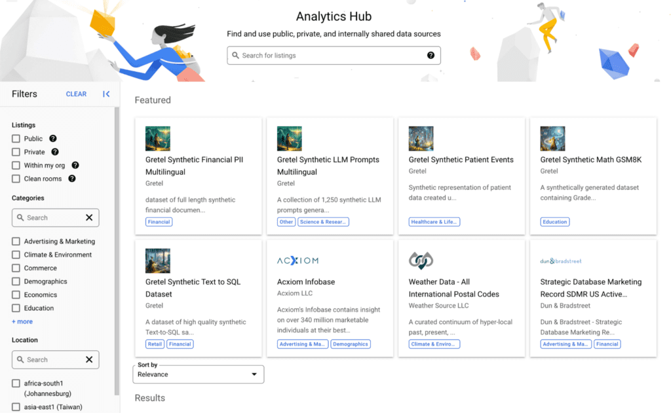Image resolution: width=671 pixels, height=413 pixels.
Task: Open the question mark help in the search bar
Action: [x=431, y=56]
